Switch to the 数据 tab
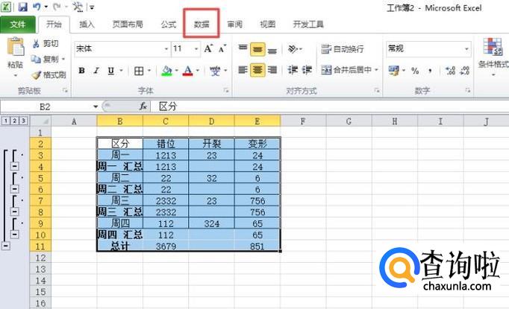Image resolution: width=509 pixels, height=309 pixels. 202,25
